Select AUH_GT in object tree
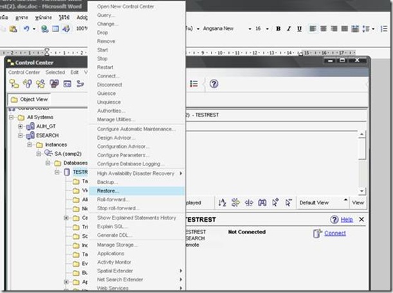Image resolution: width=393 pixels, height=293 pixels. point(46,126)
